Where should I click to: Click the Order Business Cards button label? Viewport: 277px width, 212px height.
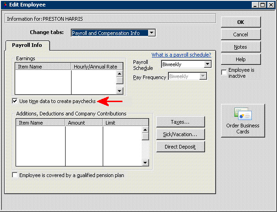pos(243,129)
